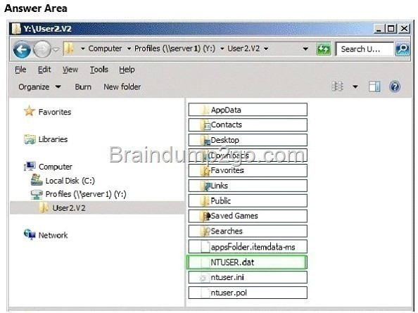
Task: Click the New folder button
Action: 122,87
